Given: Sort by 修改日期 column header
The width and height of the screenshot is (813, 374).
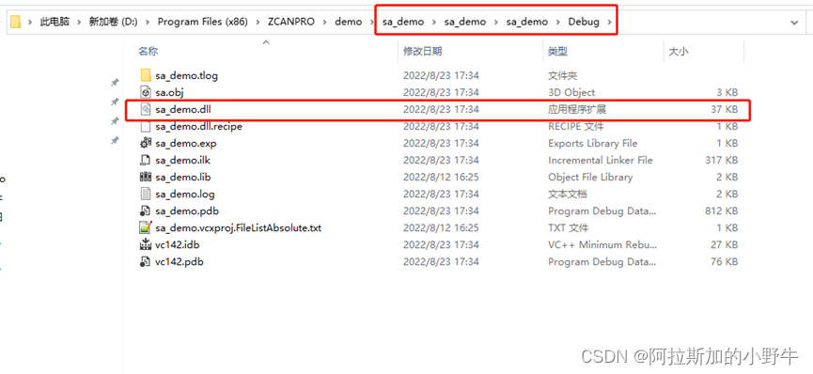Looking at the screenshot, I should (423, 52).
